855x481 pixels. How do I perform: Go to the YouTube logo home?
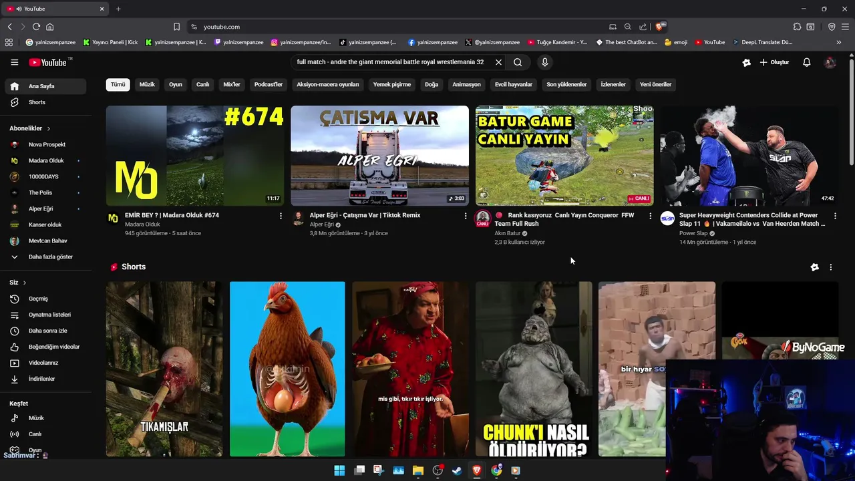[47, 62]
